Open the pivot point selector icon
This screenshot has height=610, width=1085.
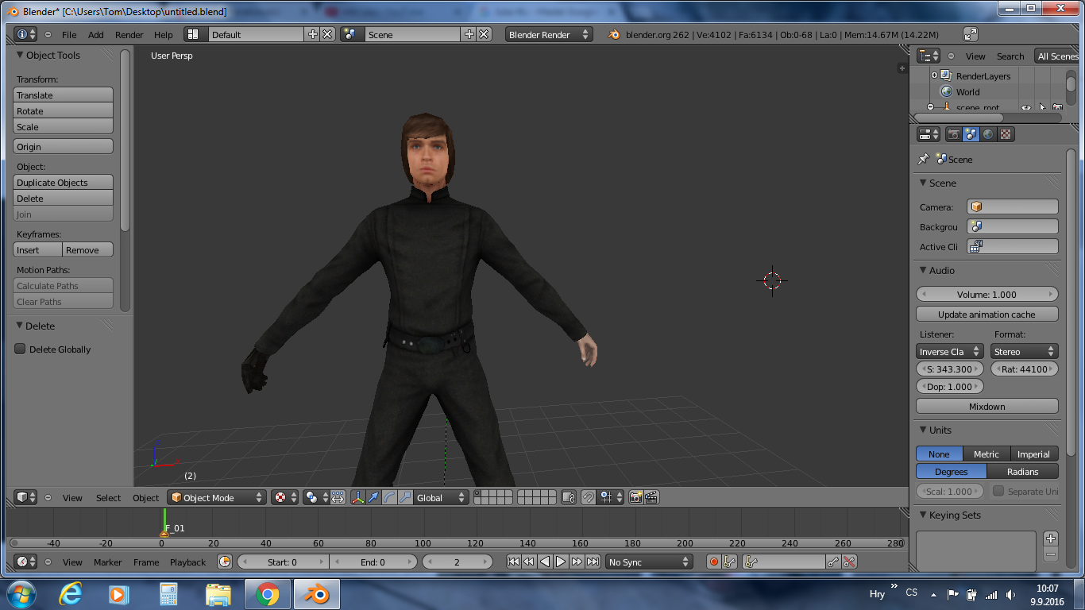pyautogui.click(x=317, y=497)
